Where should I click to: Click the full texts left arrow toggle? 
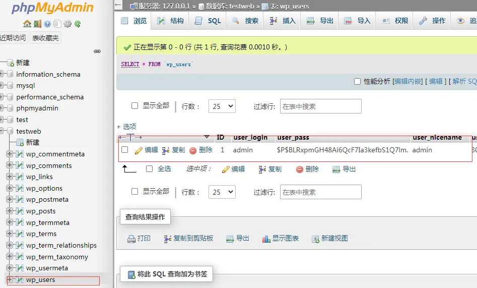click(122, 138)
